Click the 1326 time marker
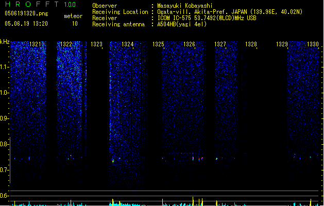The height and width of the screenshot is (206, 324). click(x=189, y=44)
